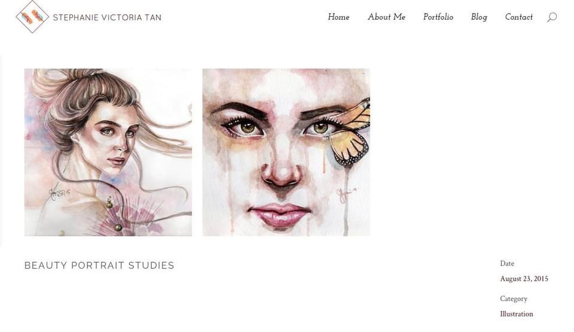Viewport: 574px width, 332px height.
Task: Click the diamond-shaped site logo
Action: pos(32,17)
